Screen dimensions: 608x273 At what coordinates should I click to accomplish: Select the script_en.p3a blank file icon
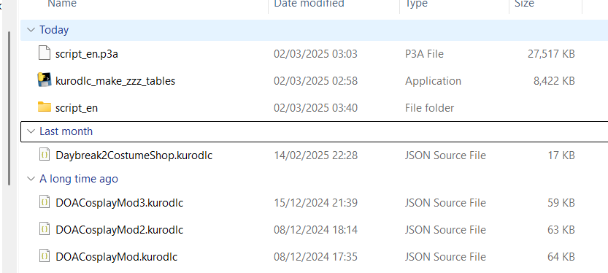tap(45, 53)
